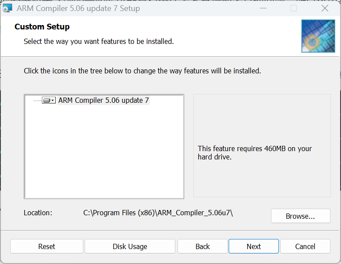The height and width of the screenshot is (264, 341).
Task: Go Back to the previous step
Action: click(202, 246)
